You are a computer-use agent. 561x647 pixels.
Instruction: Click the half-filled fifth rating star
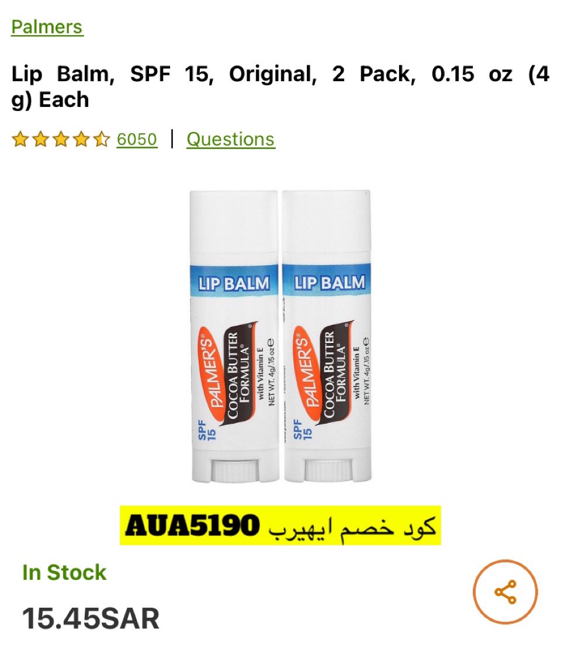click(x=102, y=140)
